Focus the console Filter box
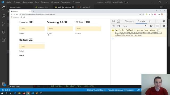The height and width of the screenshot is (95, 170). [x=158, y=26]
